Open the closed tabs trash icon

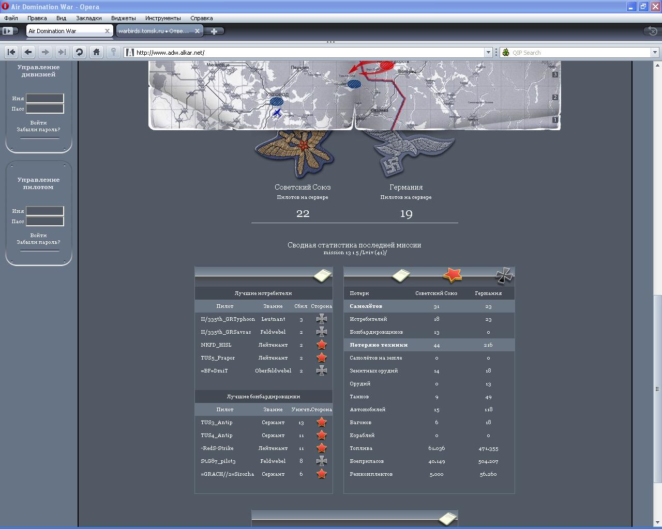click(650, 31)
